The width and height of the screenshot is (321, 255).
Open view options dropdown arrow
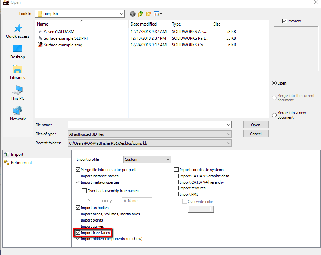[x=161, y=14]
